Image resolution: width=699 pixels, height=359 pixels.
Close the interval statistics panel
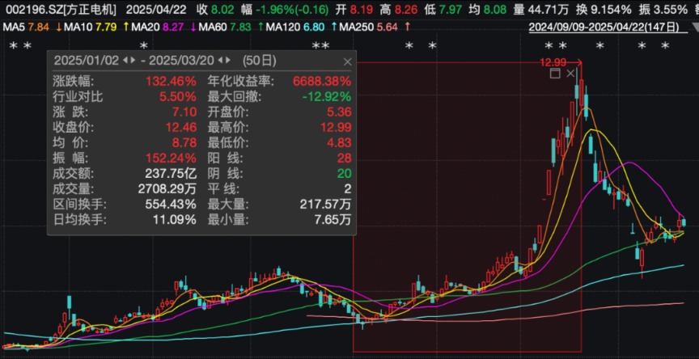[348, 62]
